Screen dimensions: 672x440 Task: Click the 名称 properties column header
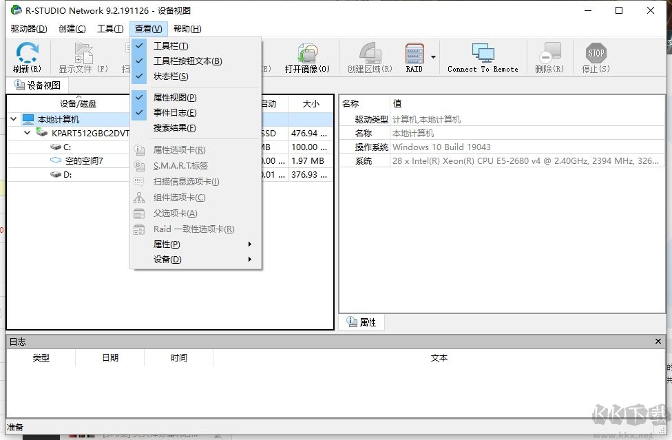pos(365,103)
